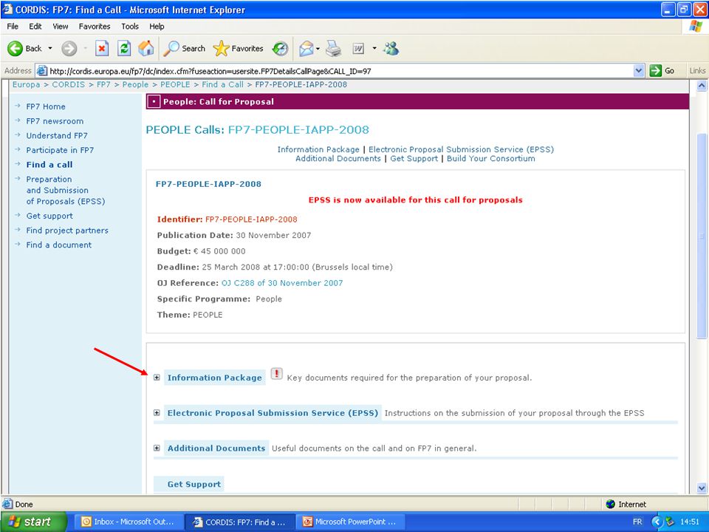Image resolution: width=709 pixels, height=532 pixels.
Task: Open Understand FP7 sidebar link
Action: [x=57, y=135]
